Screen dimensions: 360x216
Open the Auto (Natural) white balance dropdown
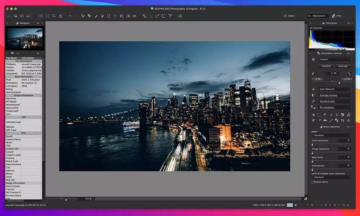coord(334,89)
